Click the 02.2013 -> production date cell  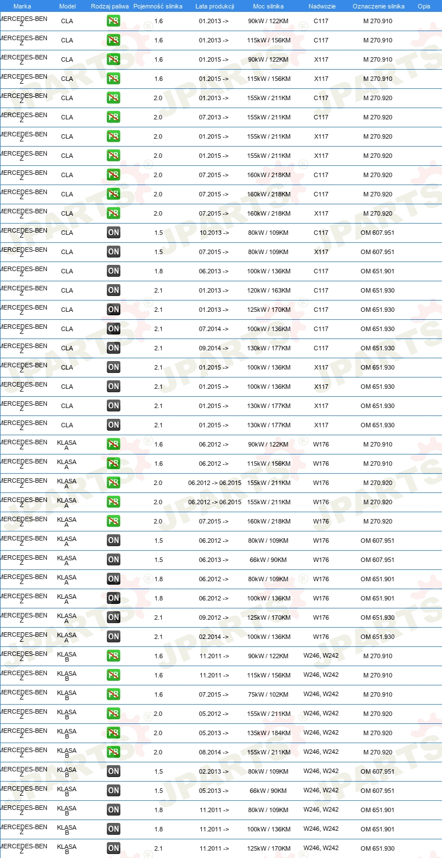tap(214, 771)
